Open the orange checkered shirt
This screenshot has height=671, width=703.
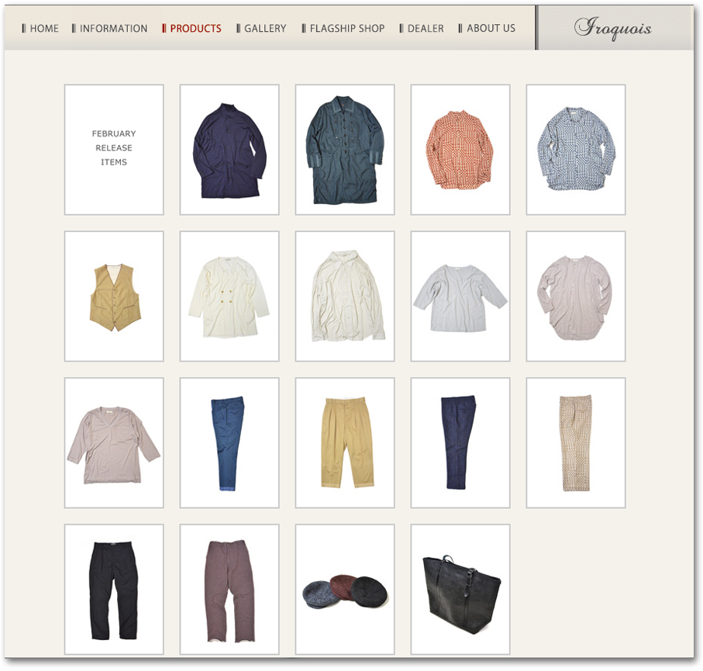(460, 150)
